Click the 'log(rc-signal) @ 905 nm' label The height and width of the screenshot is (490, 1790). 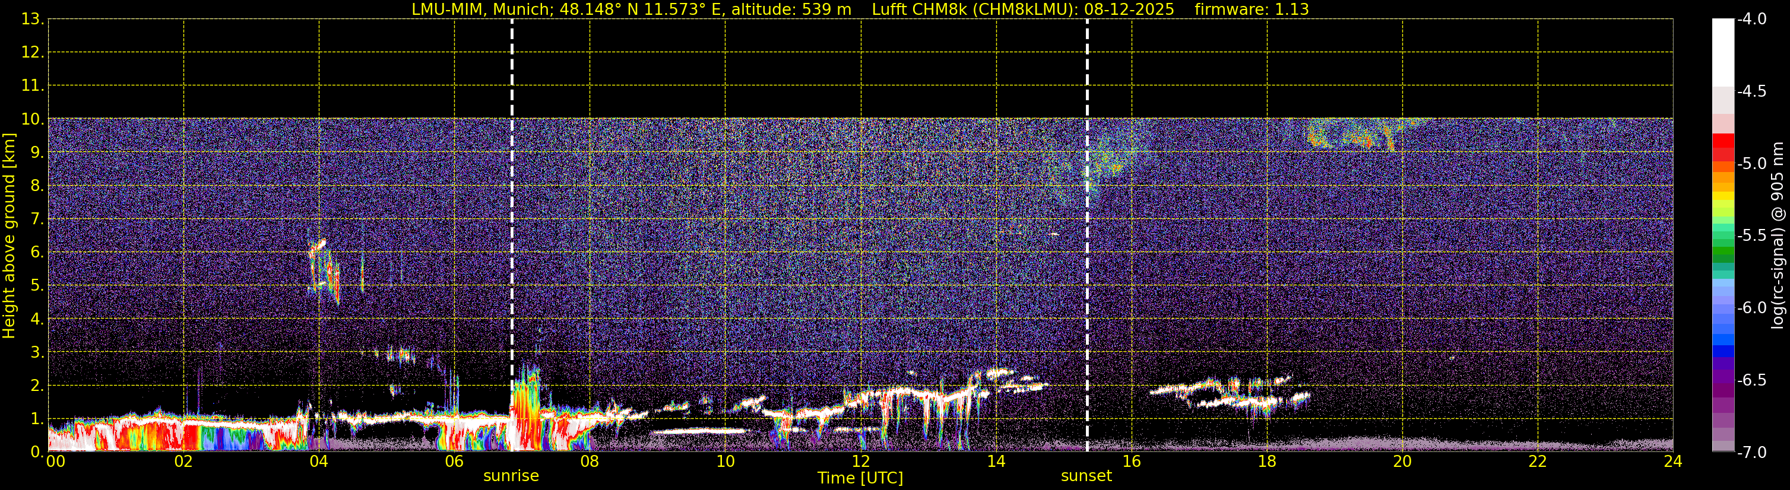pyautogui.click(x=1779, y=236)
